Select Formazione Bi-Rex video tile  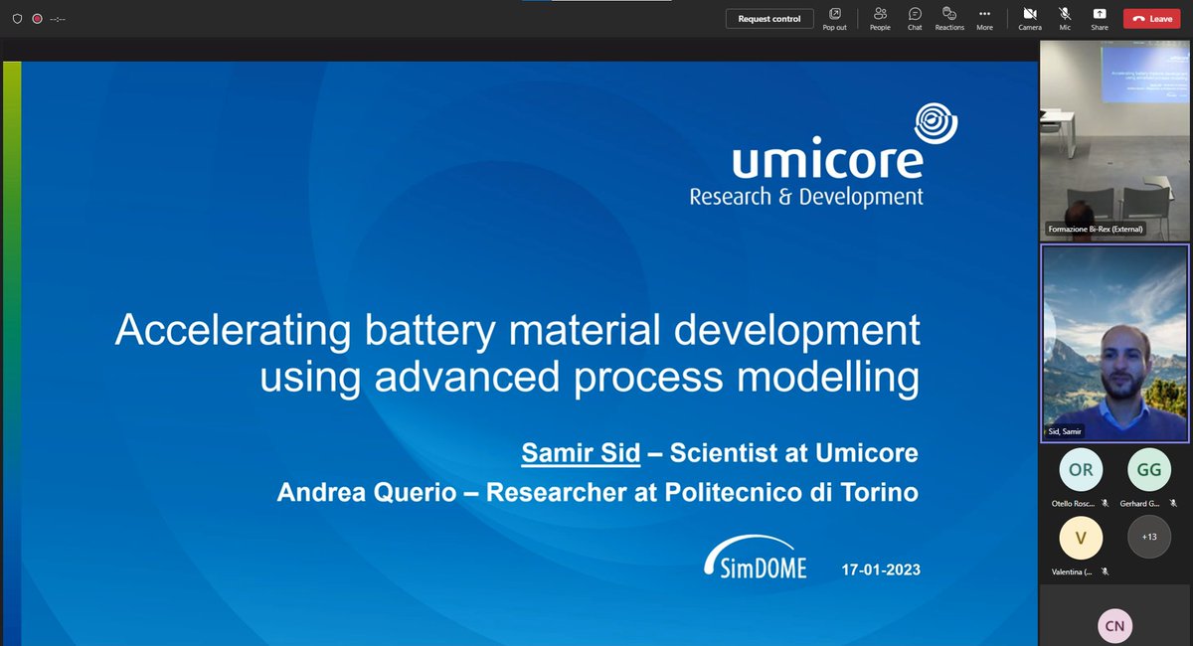[1114, 139]
